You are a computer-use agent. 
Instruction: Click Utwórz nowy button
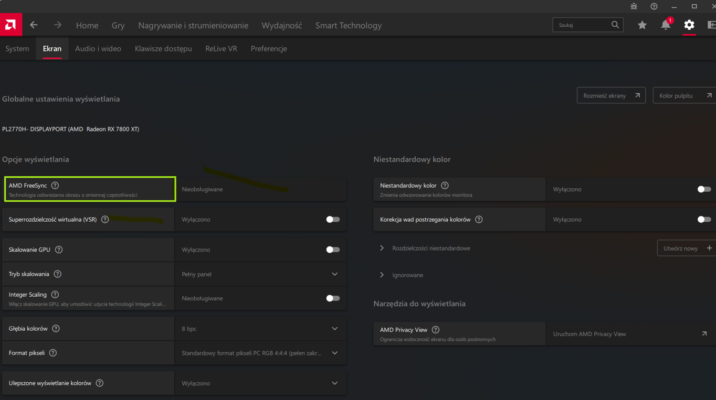687,248
